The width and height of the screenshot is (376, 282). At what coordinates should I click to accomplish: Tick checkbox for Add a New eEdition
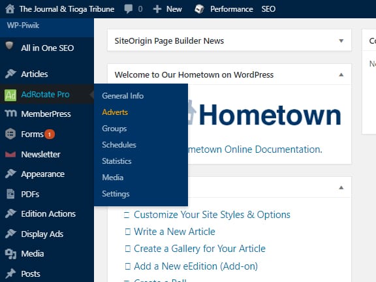click(x=128, y=266)
